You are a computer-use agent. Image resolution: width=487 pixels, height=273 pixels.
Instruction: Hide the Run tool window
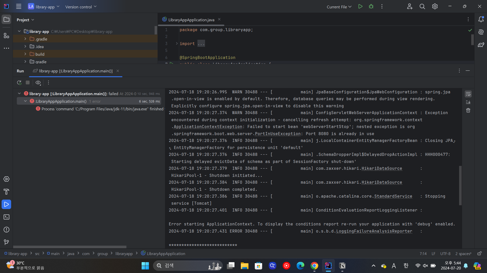coord(468,71)
